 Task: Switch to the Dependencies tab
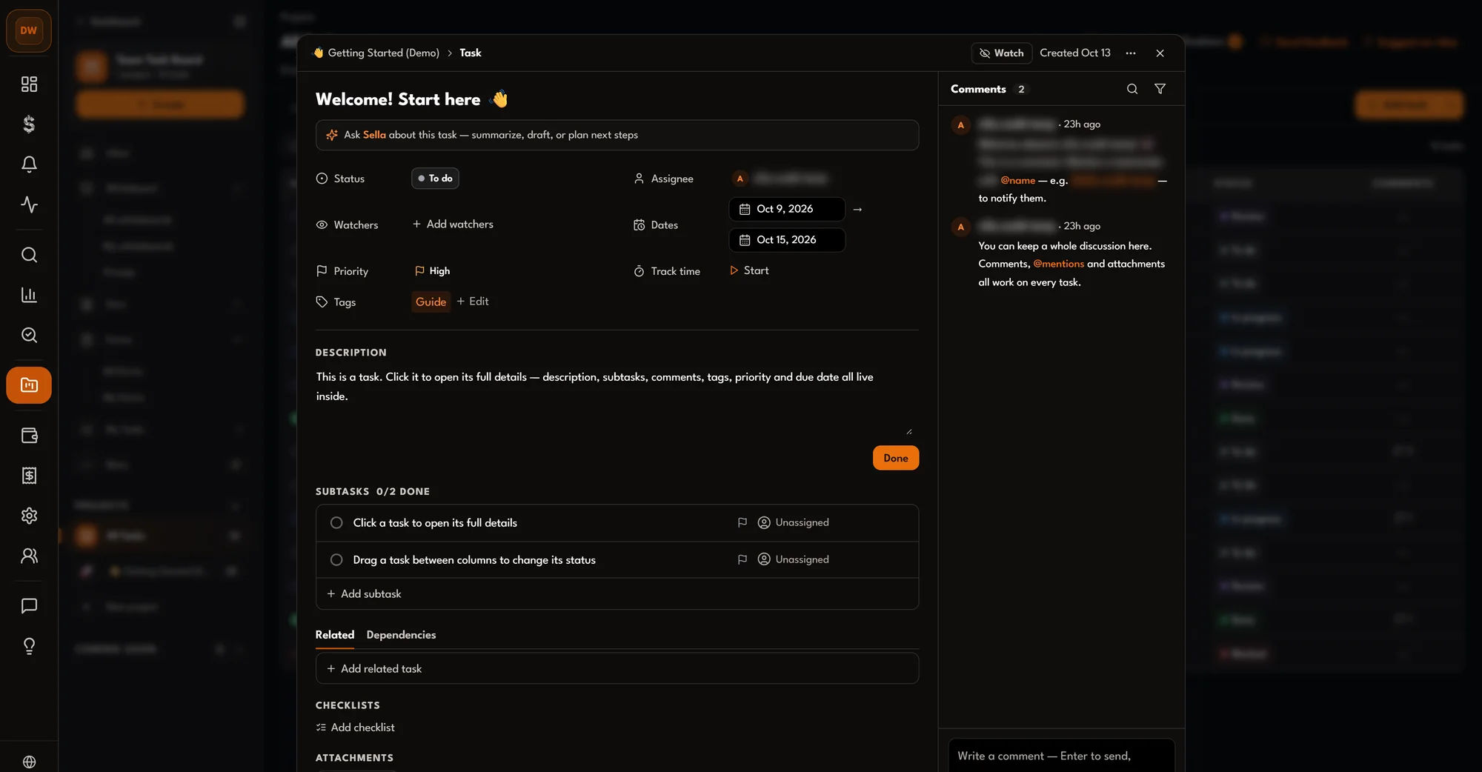pyautogui.click(x=401, y=635)
